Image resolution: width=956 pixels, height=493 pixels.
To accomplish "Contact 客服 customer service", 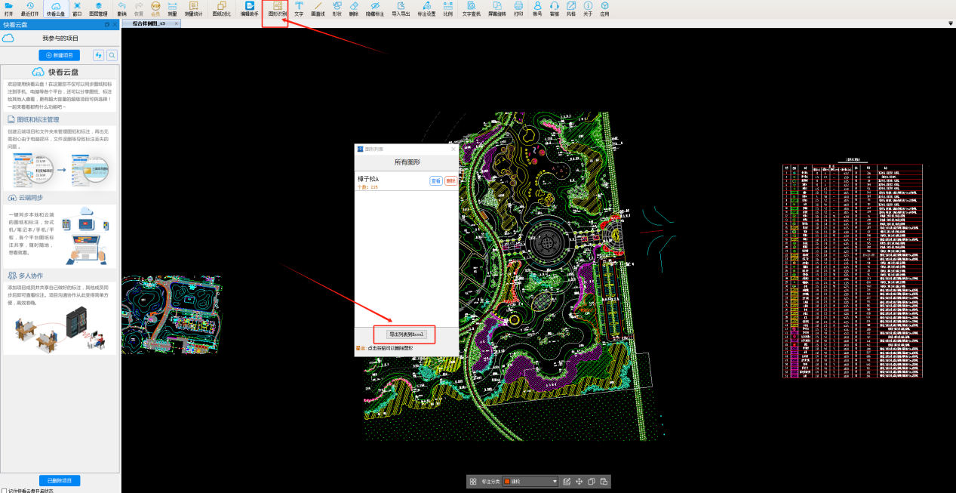I will (555, 8).
